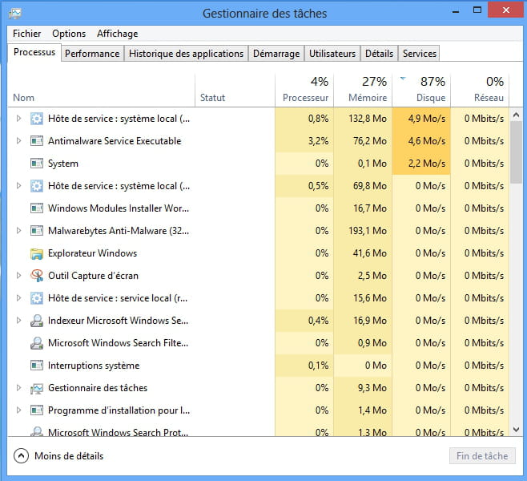Expand the Outil Capture d'écran process entry
527x481 pixels.
coord(19,276)
